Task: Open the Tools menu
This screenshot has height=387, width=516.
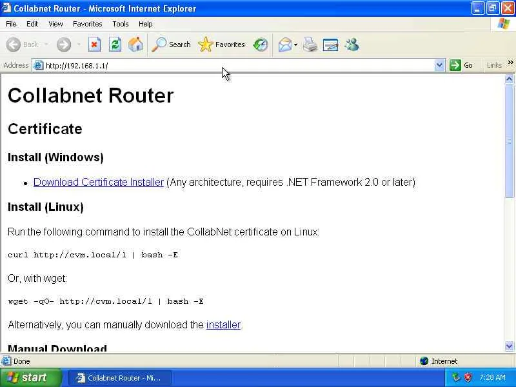Action: pyautogui.click(x=121, y=24)
